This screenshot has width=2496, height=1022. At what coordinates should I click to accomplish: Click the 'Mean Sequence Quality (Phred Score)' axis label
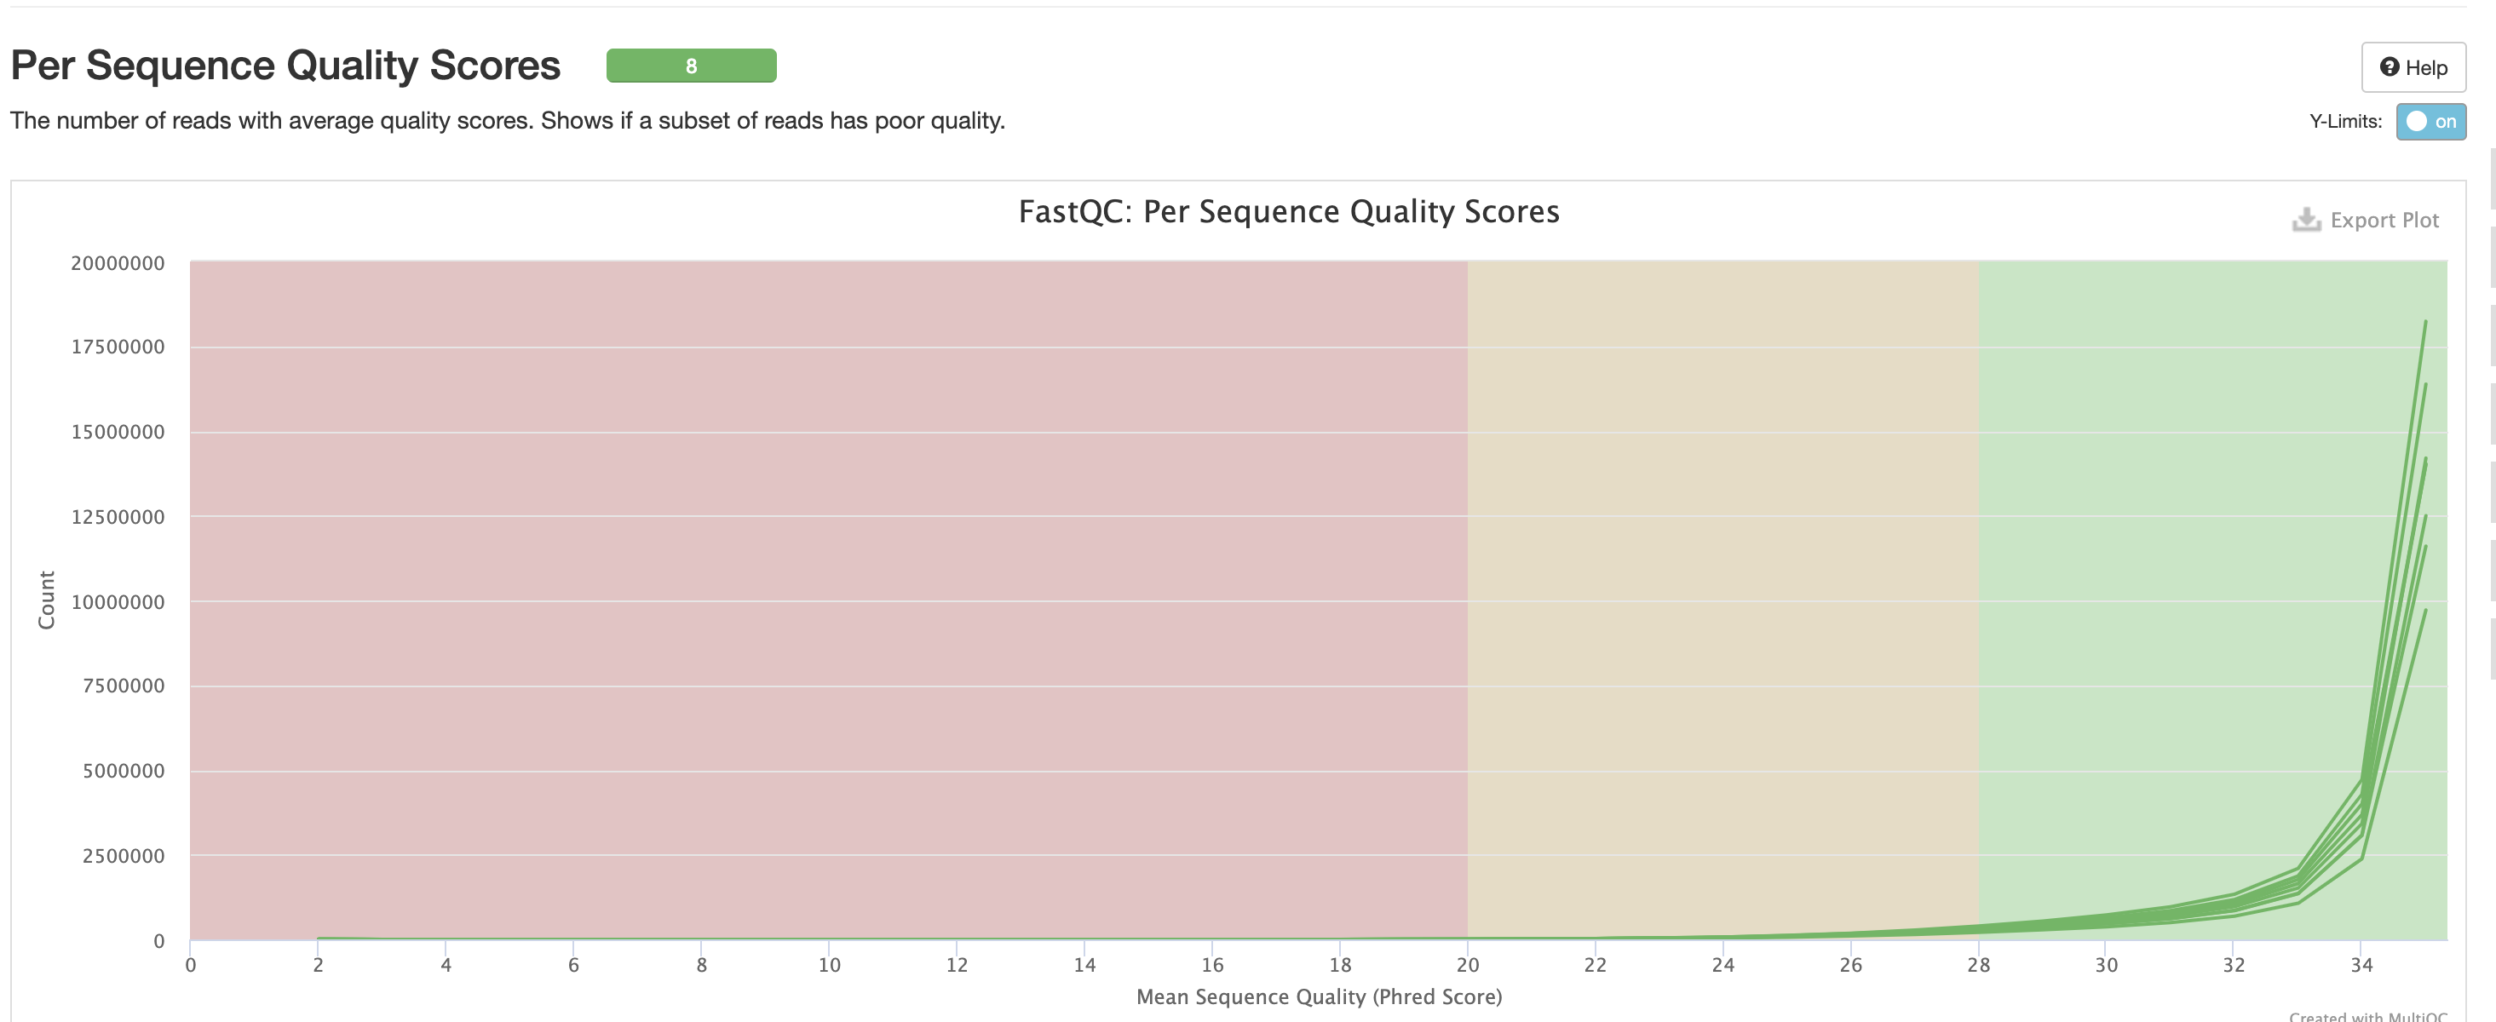(x=1319, y=996)
